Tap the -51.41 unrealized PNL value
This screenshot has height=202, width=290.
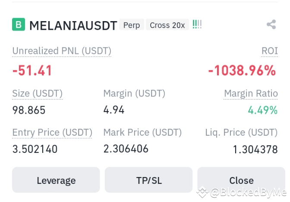click(x=32, y=71)
